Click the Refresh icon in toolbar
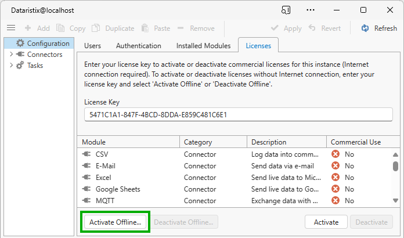 (365, 28)
